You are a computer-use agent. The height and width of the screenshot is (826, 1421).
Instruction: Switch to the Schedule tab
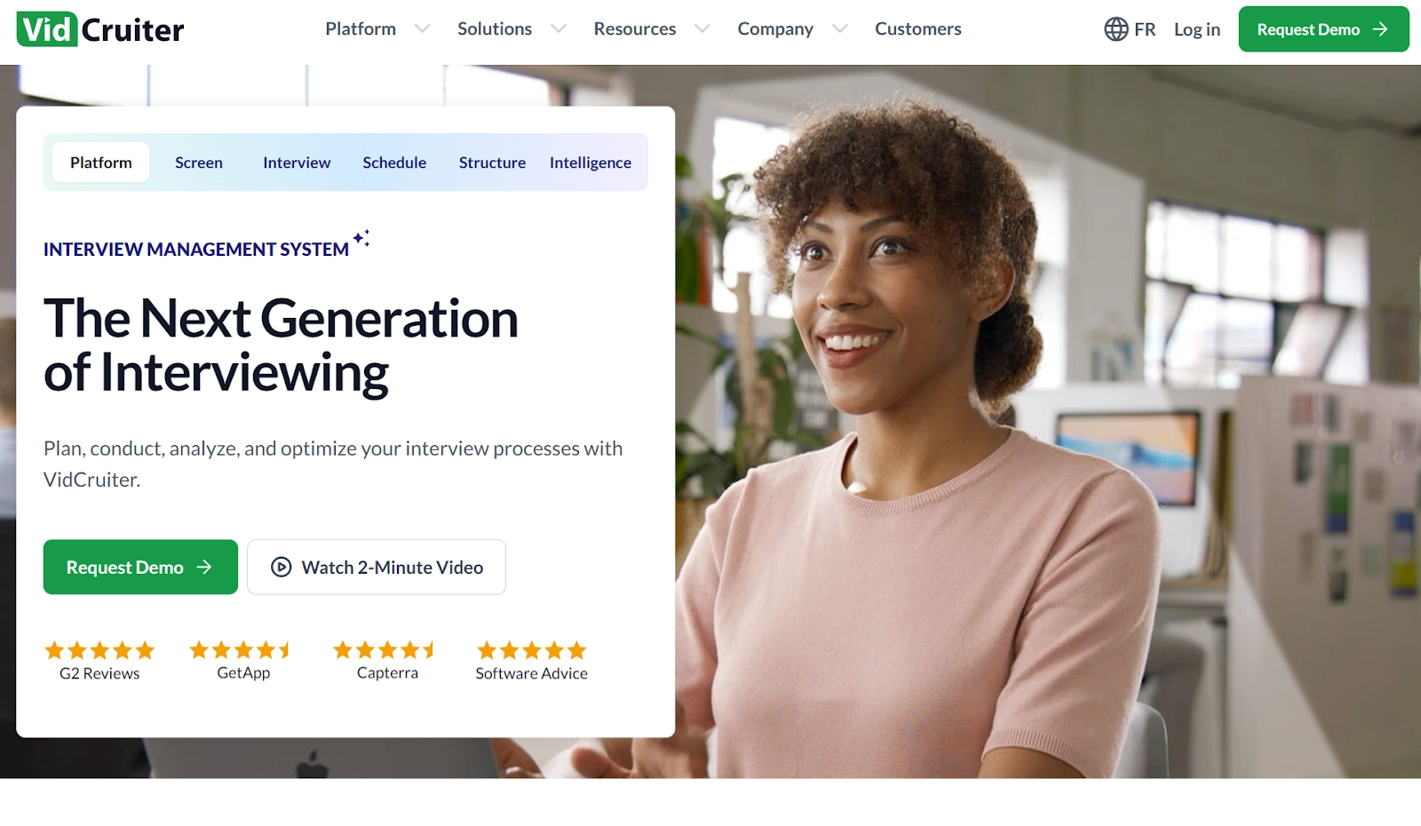[x=394, y=163]
